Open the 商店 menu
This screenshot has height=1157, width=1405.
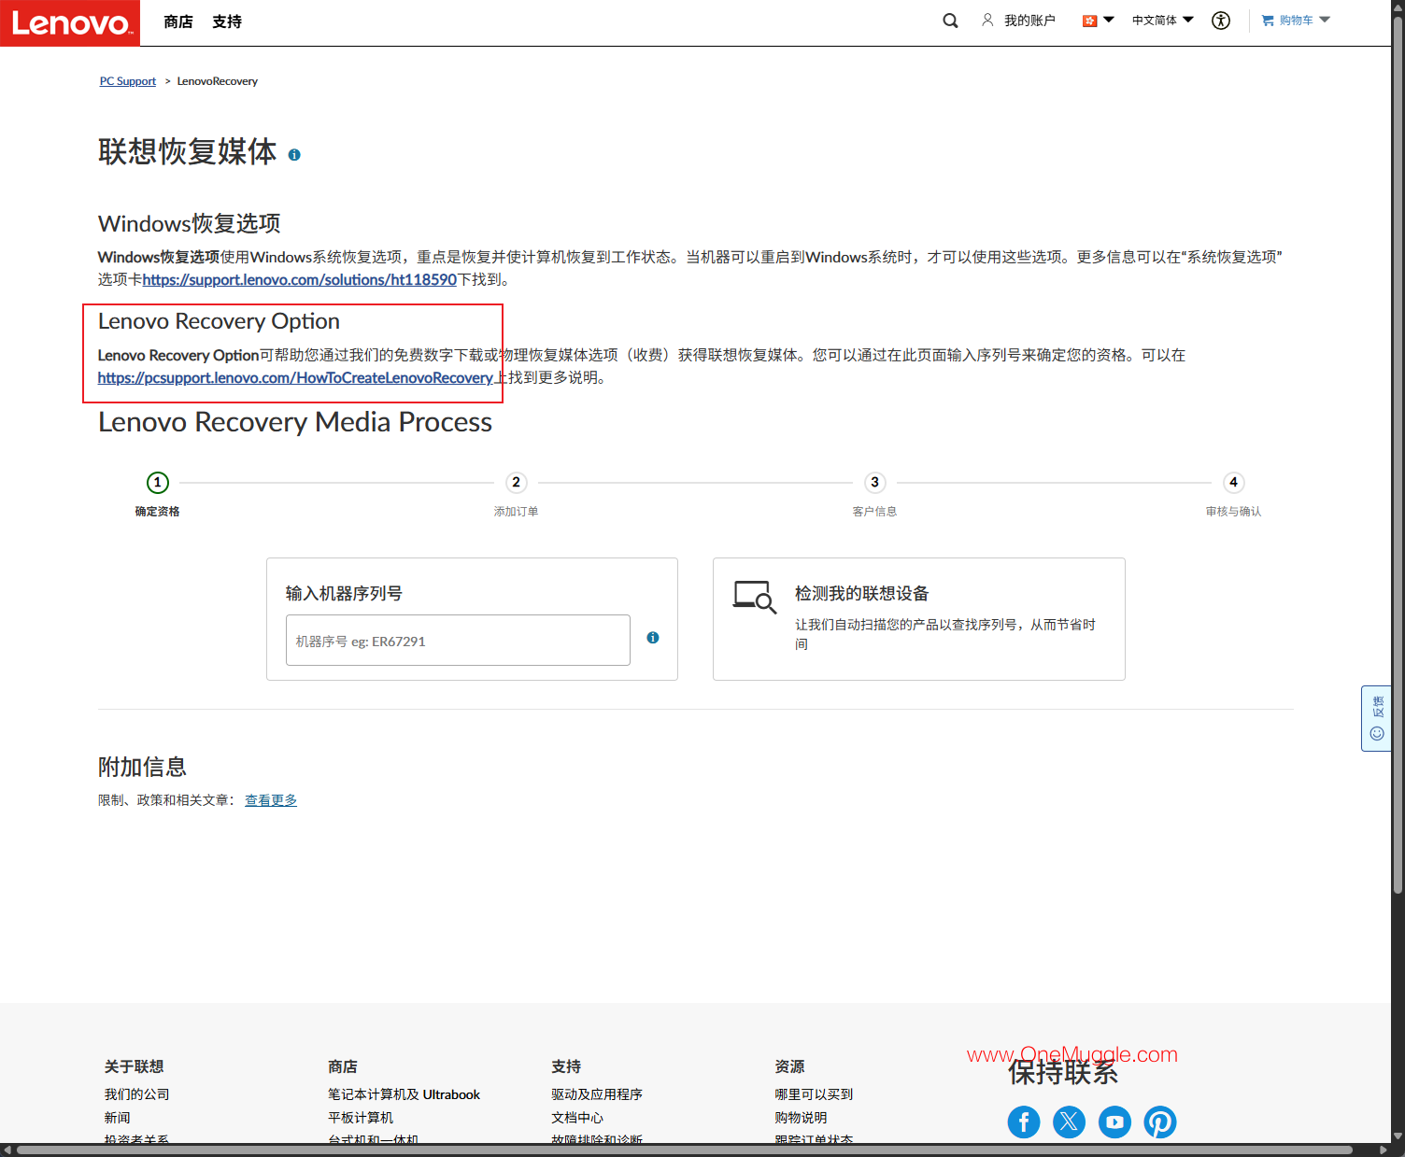tap(178, 21)
